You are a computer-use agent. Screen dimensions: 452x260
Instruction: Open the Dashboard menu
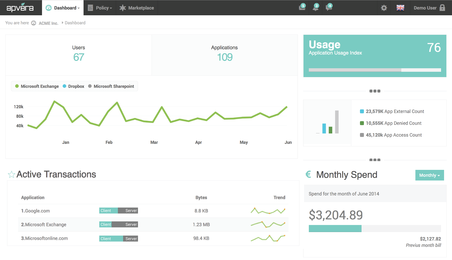click(x=63, y=8)
